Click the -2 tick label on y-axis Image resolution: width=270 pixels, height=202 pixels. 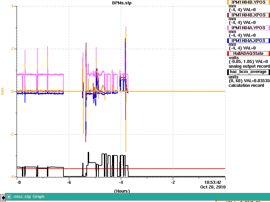point(11,134)
